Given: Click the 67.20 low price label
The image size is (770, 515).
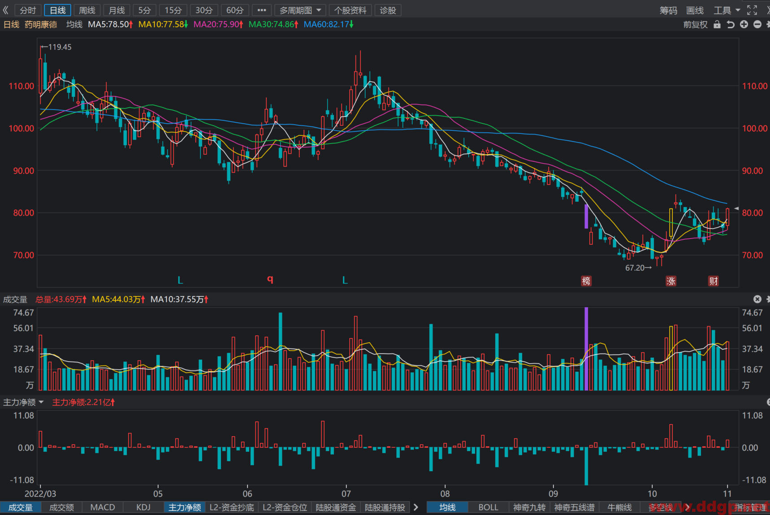Looking at the screenshot, I should 635,268.
